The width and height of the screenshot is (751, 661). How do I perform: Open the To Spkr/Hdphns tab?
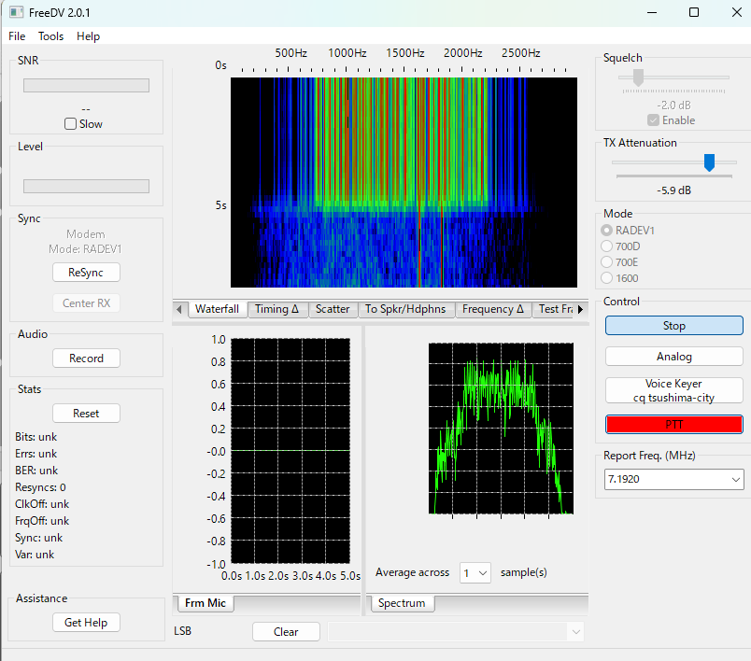(x=405, y=309)
